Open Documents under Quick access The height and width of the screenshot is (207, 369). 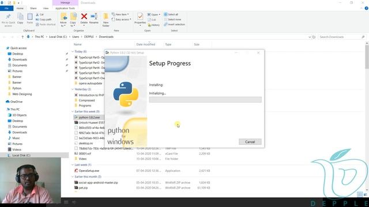[x=20, y=65]
